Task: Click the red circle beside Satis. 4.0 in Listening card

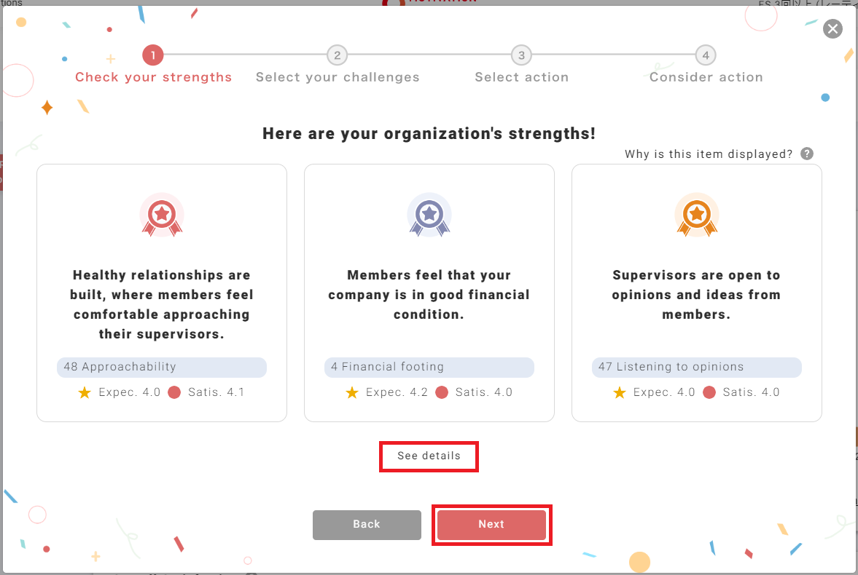Action: (x=709, y=392)
